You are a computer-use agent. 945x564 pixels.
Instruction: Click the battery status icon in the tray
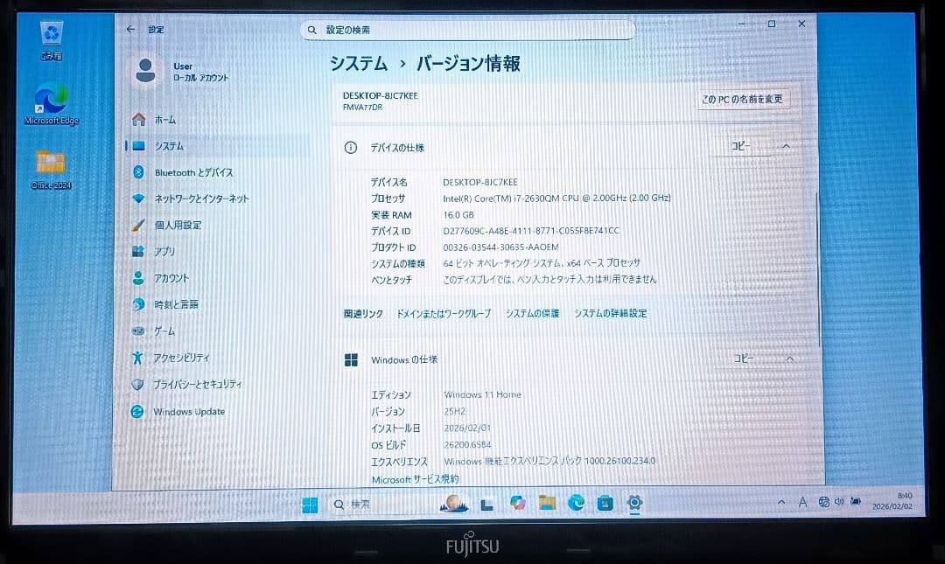click(x=855, y=501)
